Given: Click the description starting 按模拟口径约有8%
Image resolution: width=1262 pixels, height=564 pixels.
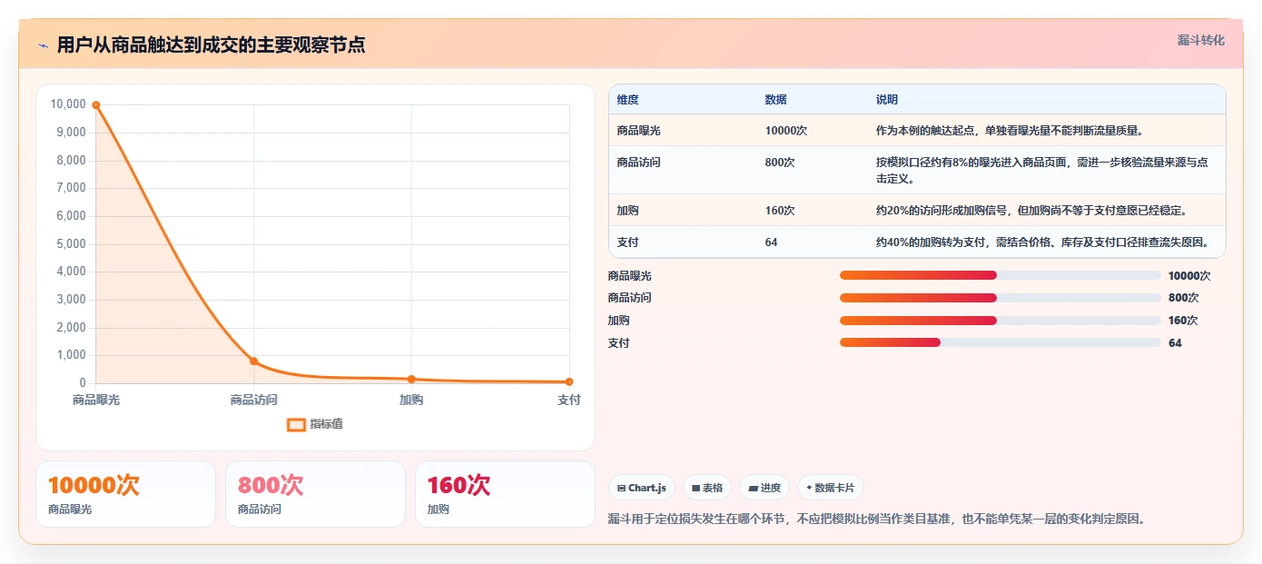Looking at the screenshot, I should 1042,171.
